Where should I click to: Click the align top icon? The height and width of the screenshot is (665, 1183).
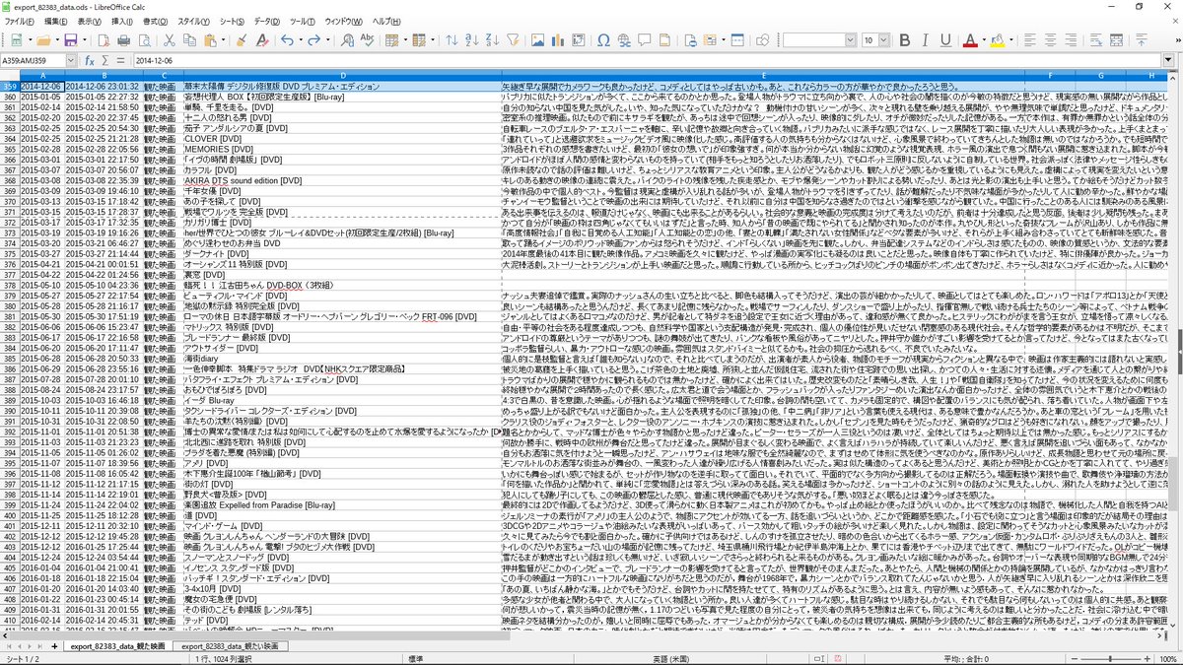pos(1141,40)
